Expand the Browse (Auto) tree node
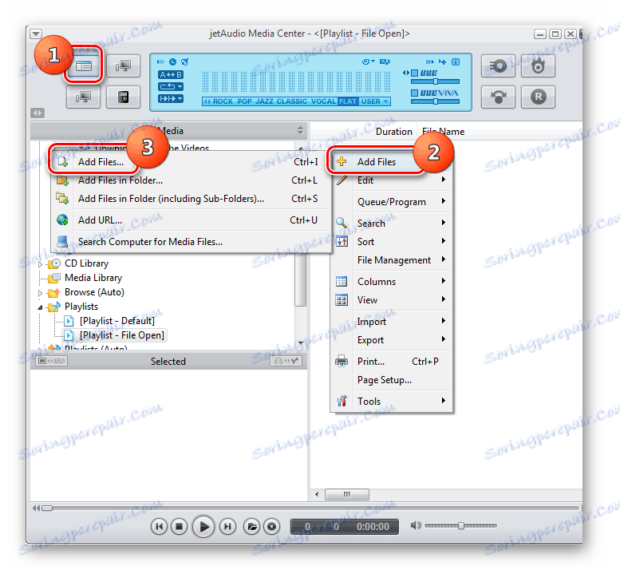This screenshot has height=570, width=620. click(41, 293)
